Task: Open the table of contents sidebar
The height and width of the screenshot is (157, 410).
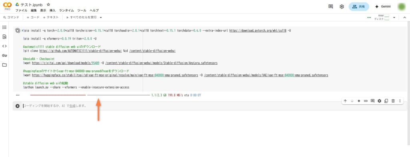Action: [4, 28]
